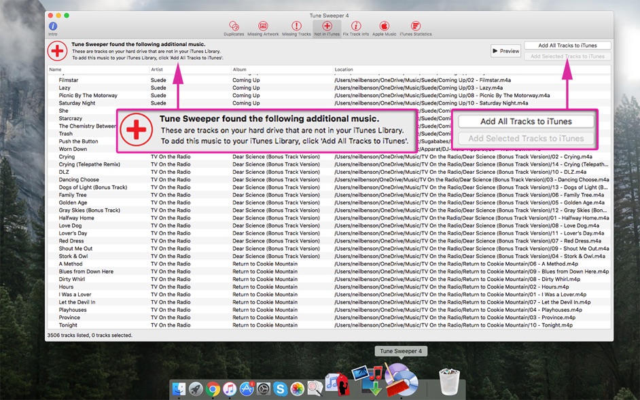The image size is (640, 400).
Task: Select the DLZ track row
Action: pos(329,172)
